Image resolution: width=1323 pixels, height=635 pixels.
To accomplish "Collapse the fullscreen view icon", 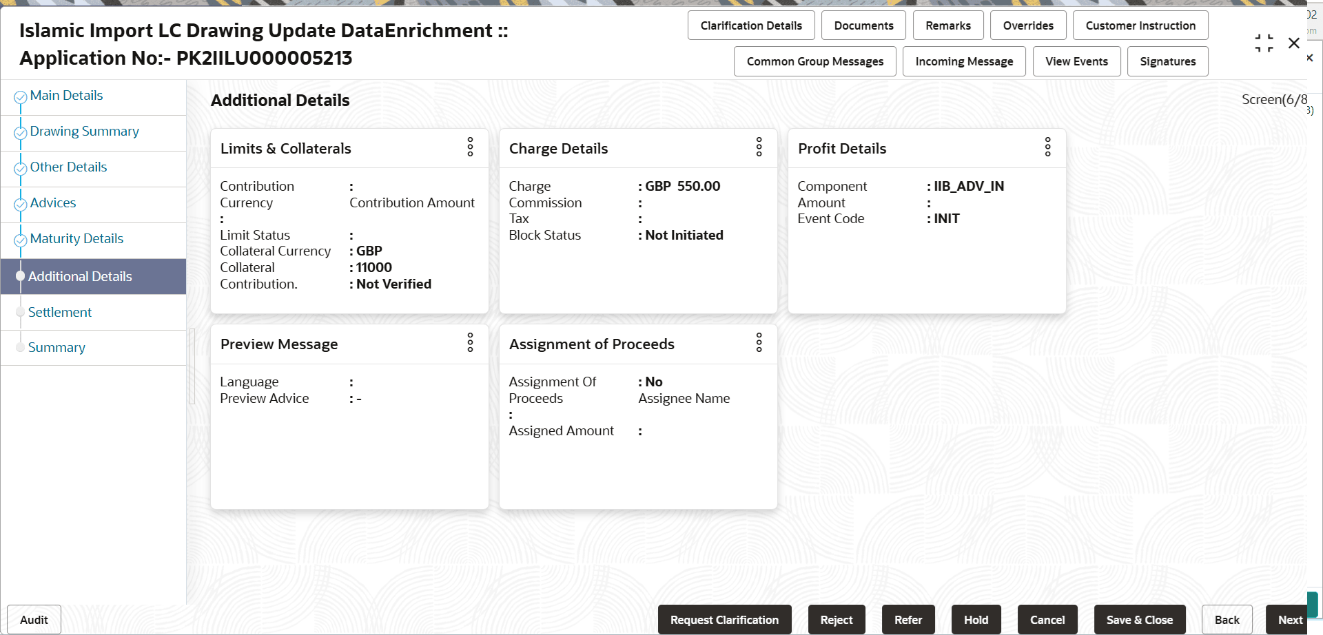I will (x=1264, y=43).
